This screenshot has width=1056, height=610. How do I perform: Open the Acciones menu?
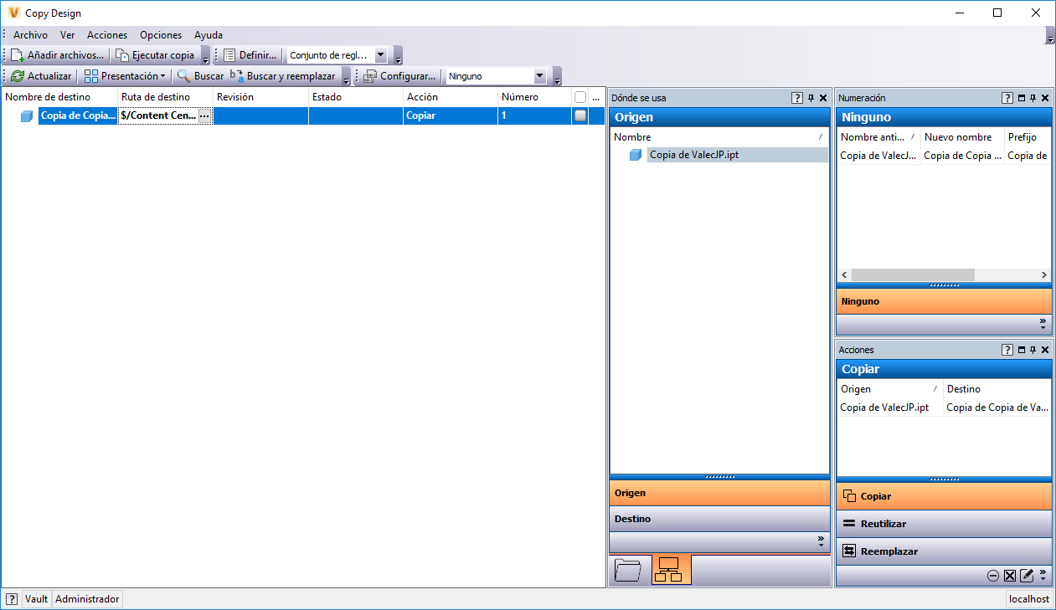pos(107,35)
